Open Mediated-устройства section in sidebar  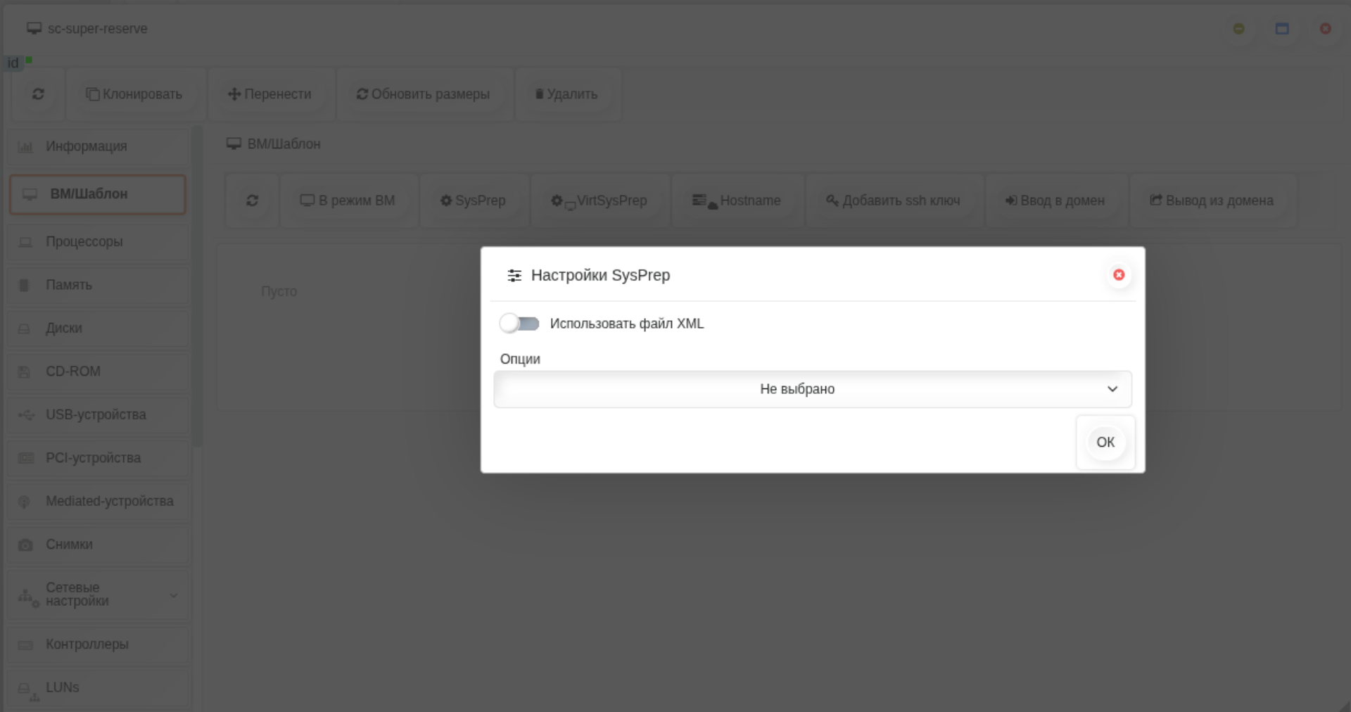[x=98, y=502]
